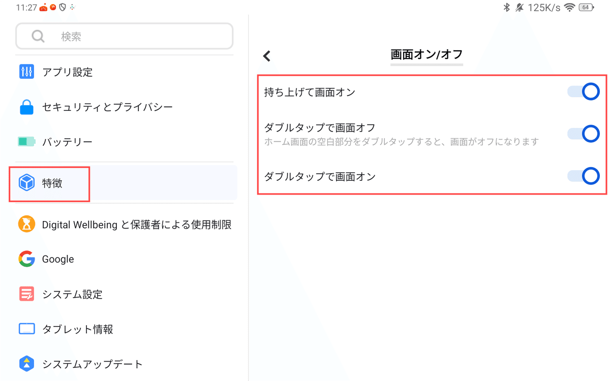Image resolution: width=610 pixels, height=381 pixels.
Task: Tap the ダブルタップで画面オフ label
Action: [x=320, y=128]
